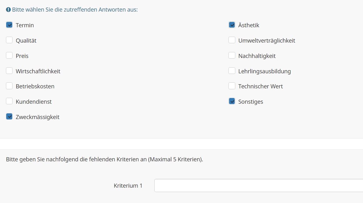
Task: Disable the Sonstiges checkbox
Action: point(232,101)
